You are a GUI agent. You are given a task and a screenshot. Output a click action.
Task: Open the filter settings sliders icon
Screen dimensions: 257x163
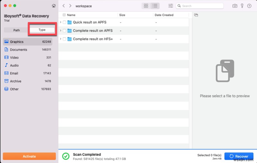171,6
